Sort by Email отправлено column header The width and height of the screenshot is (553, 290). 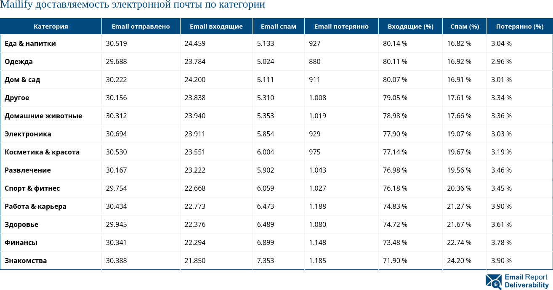pos(141,27)
